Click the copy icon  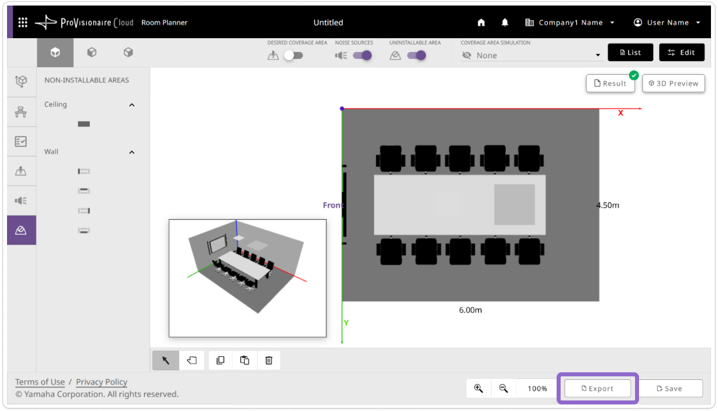[220, 360]
